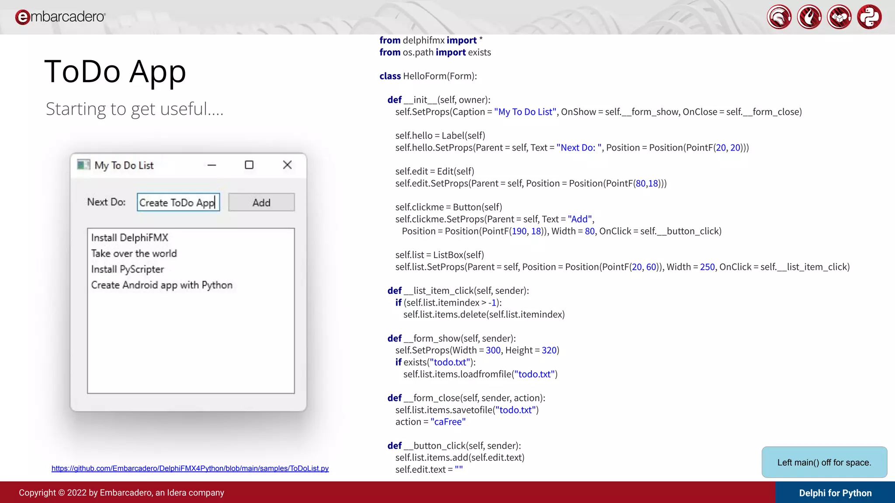This screenshot has width=895, height=503.
Task: Click the Next Do: label
Action: point(106,202)
